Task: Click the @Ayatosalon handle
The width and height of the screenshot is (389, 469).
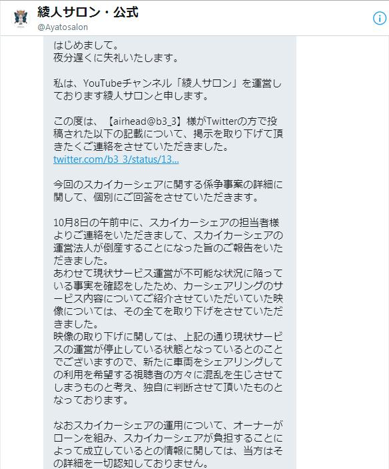Action: [63, 27]
